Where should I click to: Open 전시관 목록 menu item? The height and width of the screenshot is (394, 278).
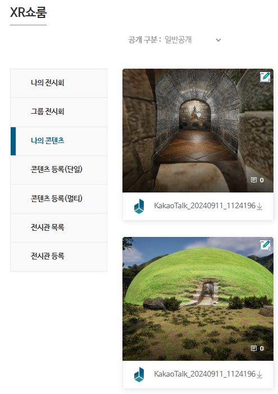pos(58,228)
